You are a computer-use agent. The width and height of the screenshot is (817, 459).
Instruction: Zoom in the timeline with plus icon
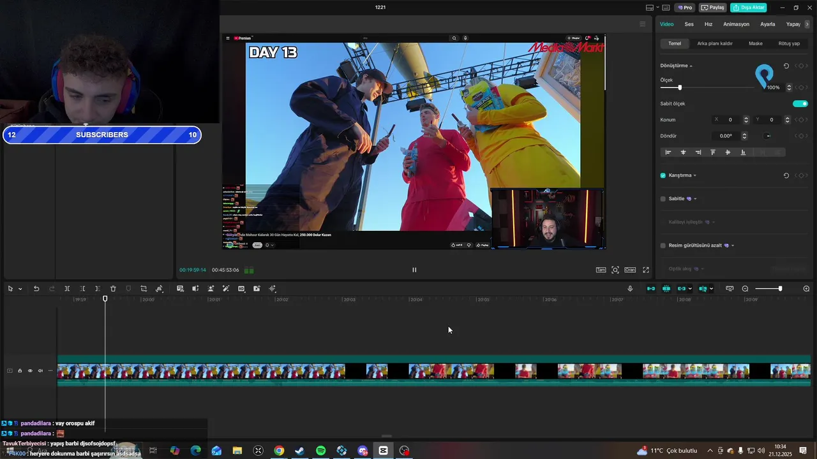pos(806,289)
